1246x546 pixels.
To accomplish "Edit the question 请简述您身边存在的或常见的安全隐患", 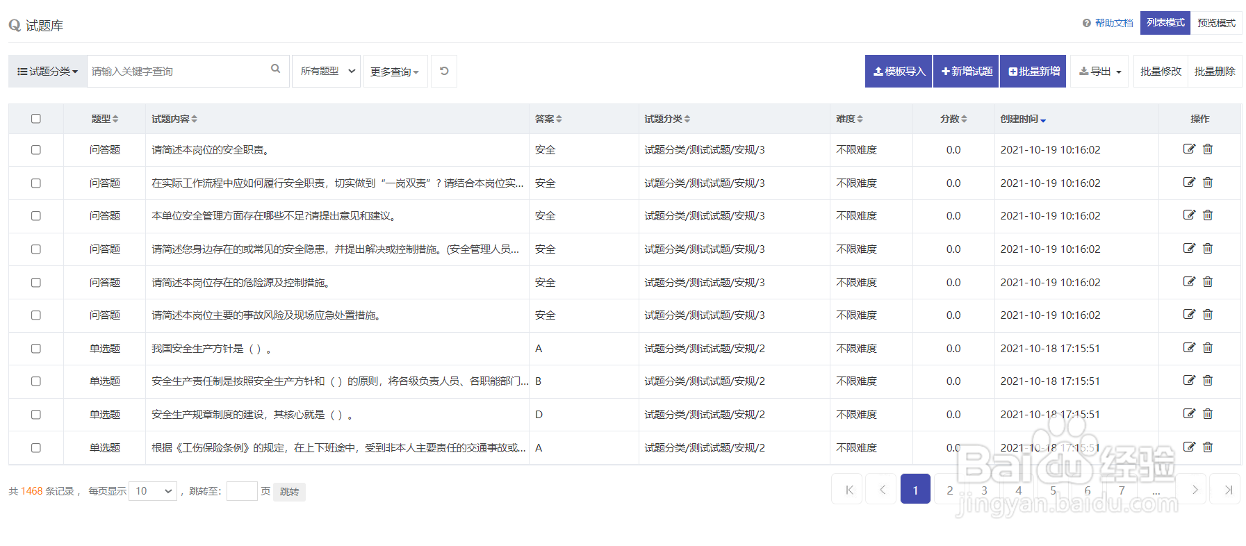I will pyautogui.click(x=1189, y=248).
